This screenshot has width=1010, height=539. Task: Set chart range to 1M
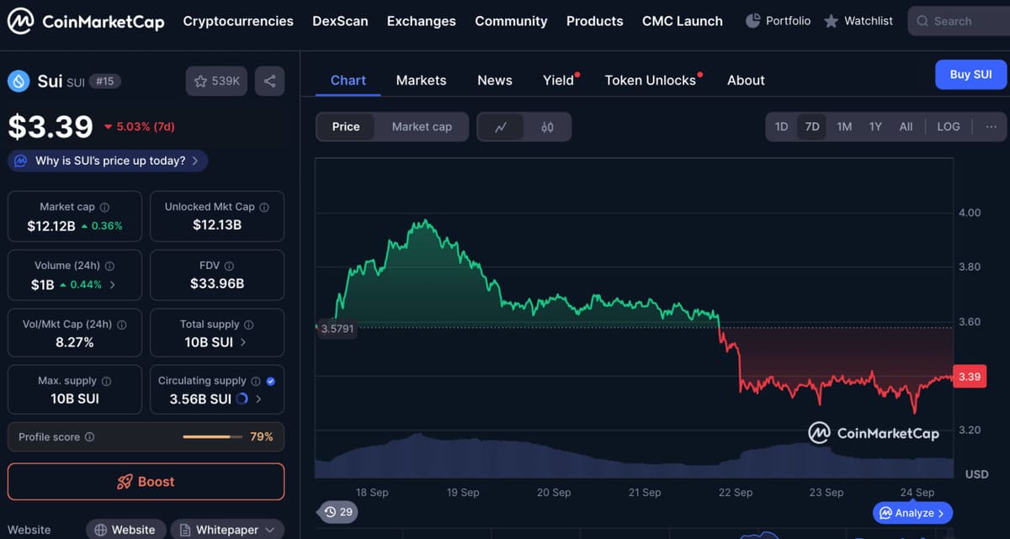(844, 127)
